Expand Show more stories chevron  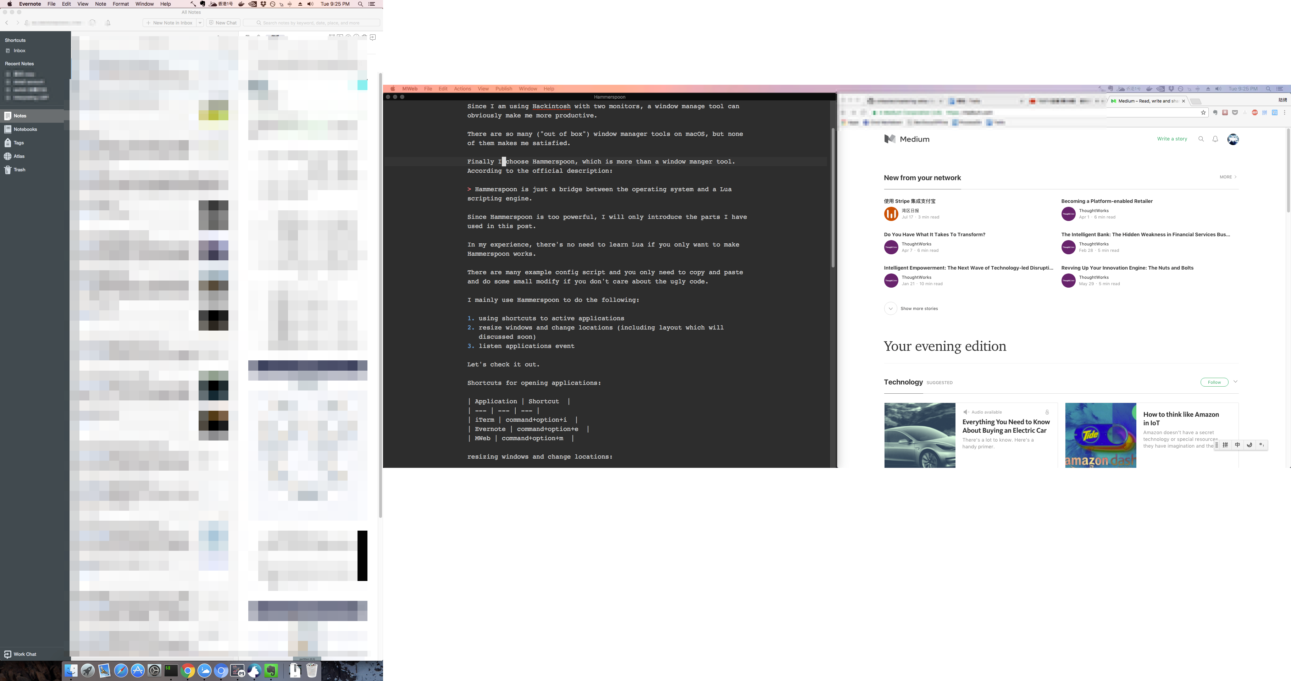pos(890,309)
